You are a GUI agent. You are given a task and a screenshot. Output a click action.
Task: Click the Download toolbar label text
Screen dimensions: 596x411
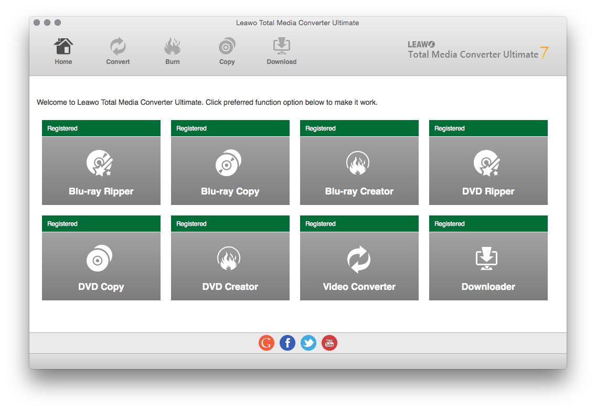281,61
